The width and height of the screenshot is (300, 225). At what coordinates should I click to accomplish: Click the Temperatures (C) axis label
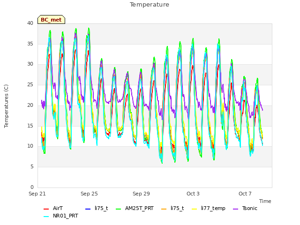[6, 106]
